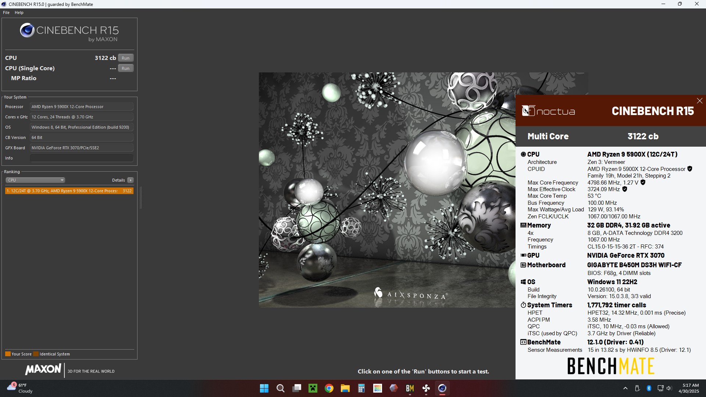Viewport: 706px width, 397px height.
Task: Open the clock showing 5:17 AM
Action: 689,388
